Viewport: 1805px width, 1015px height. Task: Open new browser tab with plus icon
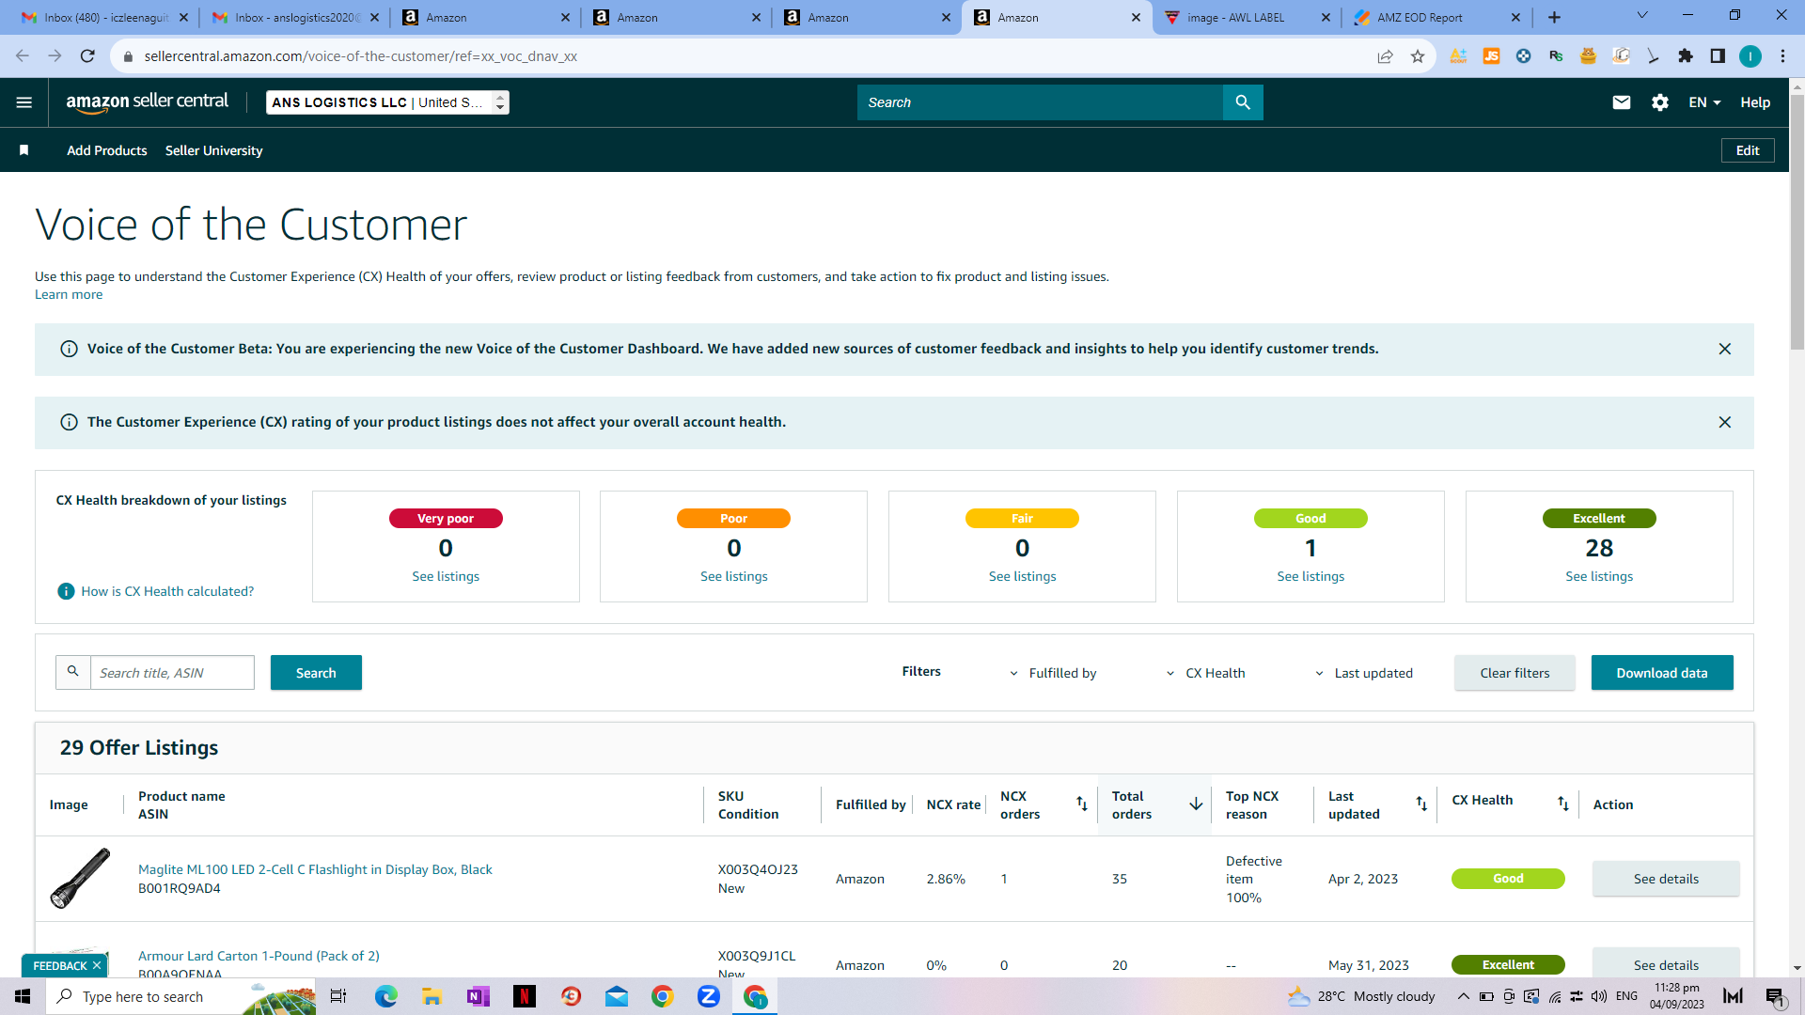(x=1554, y=17)
